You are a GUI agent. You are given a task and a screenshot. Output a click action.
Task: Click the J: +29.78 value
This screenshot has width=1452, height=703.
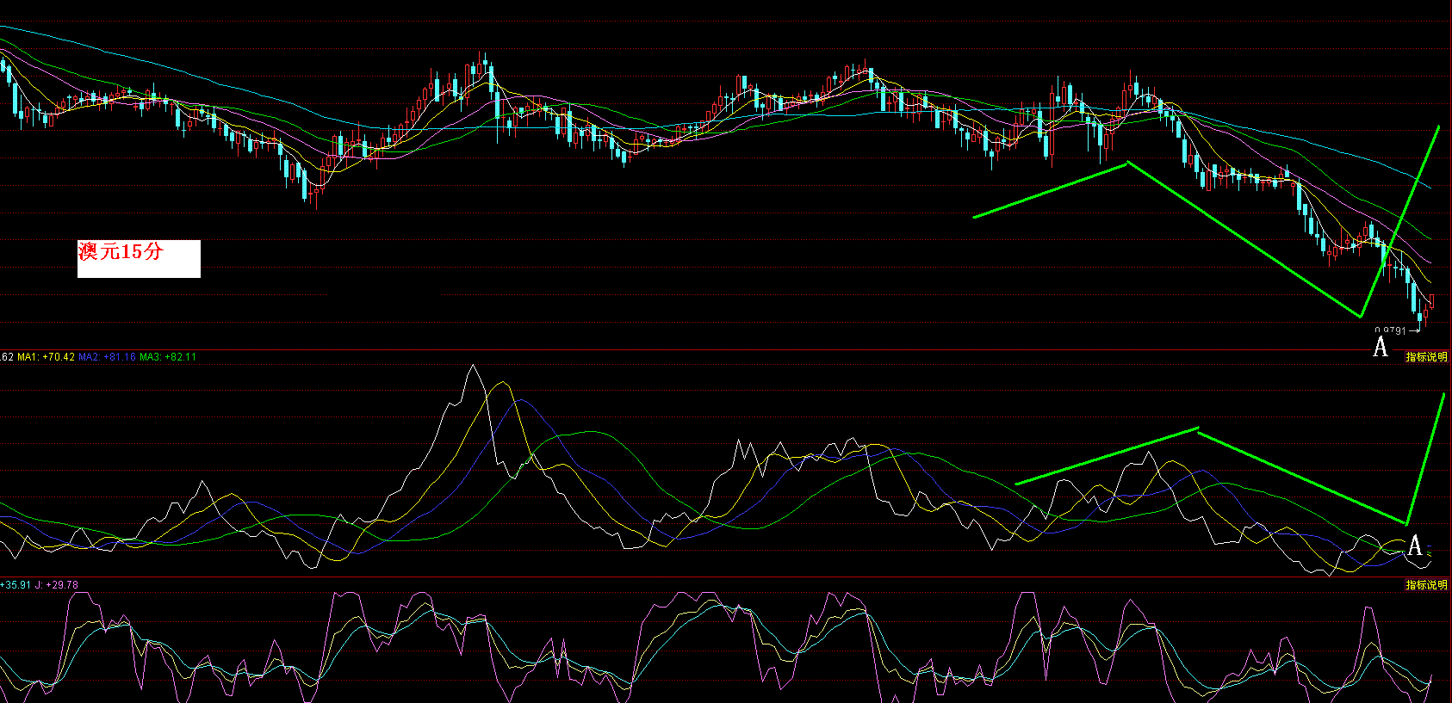click(x=57, y=585)
